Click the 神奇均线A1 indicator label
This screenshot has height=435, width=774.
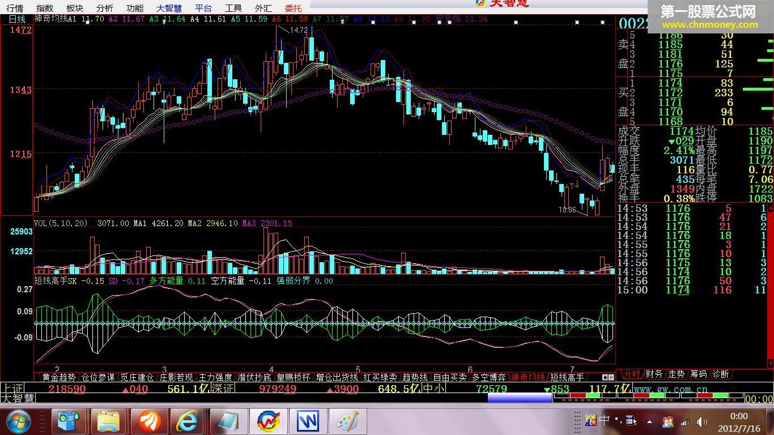pyautogui.click(x=56, y=19)
